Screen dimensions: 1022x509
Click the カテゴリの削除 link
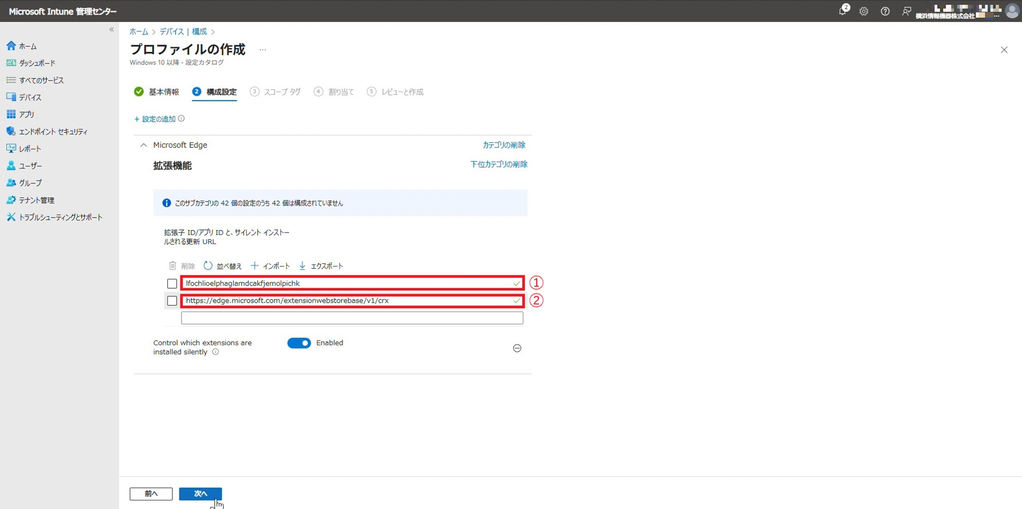(x=504, y=145)
